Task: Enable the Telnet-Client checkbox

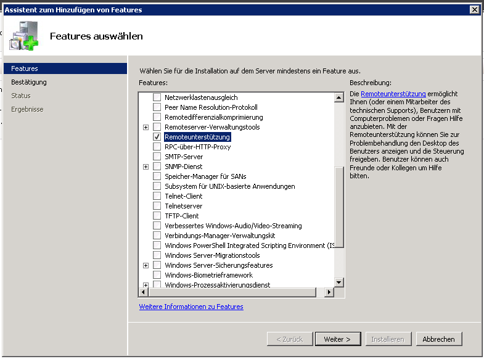Action: [157, 196]
